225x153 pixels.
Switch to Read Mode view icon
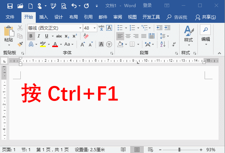[123, 150]
